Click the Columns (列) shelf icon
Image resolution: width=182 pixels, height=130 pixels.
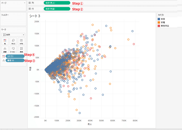point(30,3)
